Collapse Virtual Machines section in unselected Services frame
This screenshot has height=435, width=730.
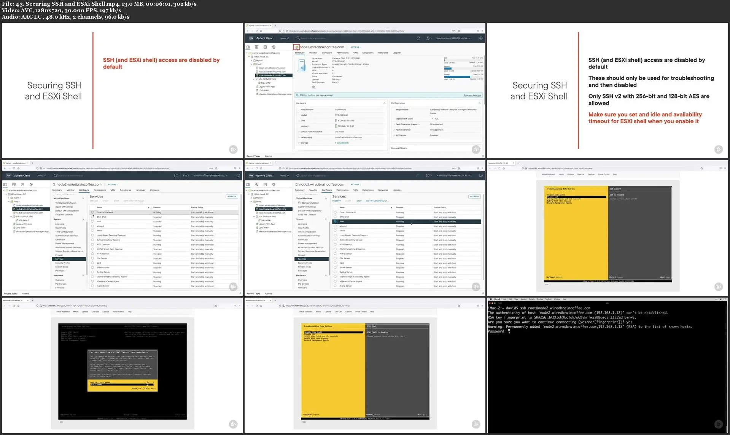pyautogui.click(x=83, y=198)
